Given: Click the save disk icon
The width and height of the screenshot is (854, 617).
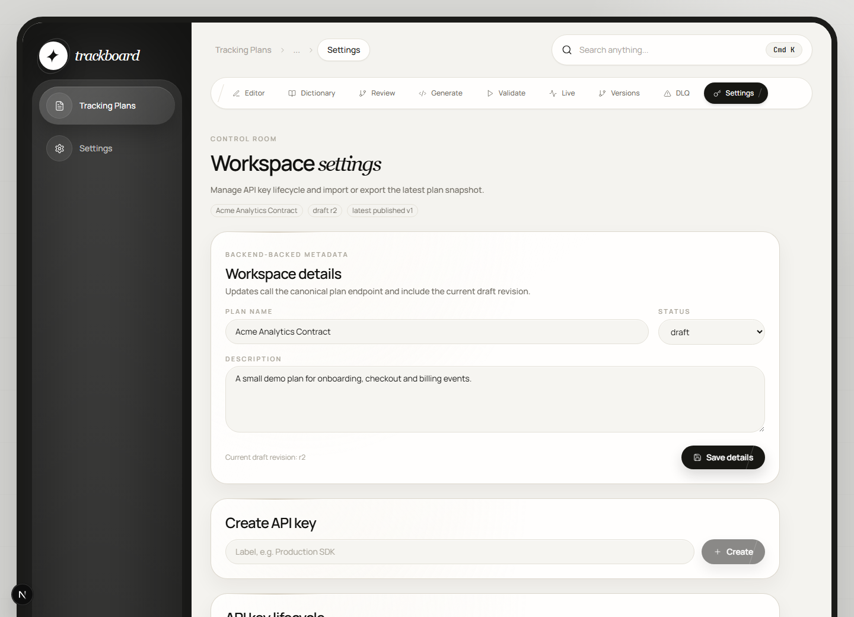Looking at the screenshot, I should [697, 457].
